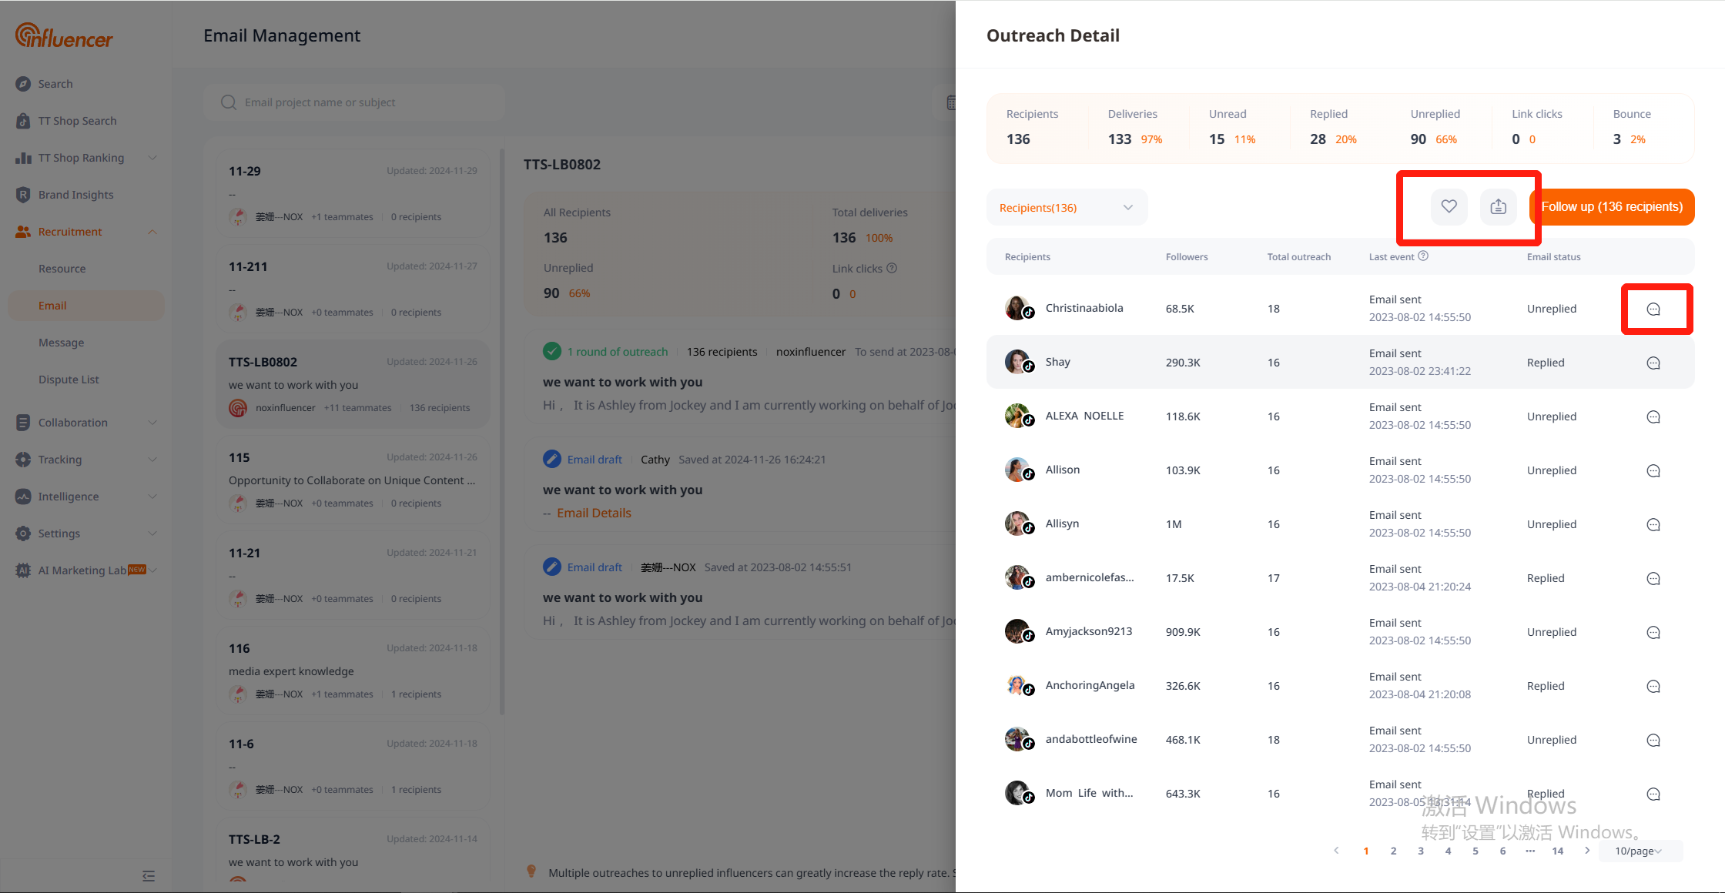This screenshot has height=893, width=1725.
Task: Open message icon for Allisyn row
Action: coord(1653,524)
